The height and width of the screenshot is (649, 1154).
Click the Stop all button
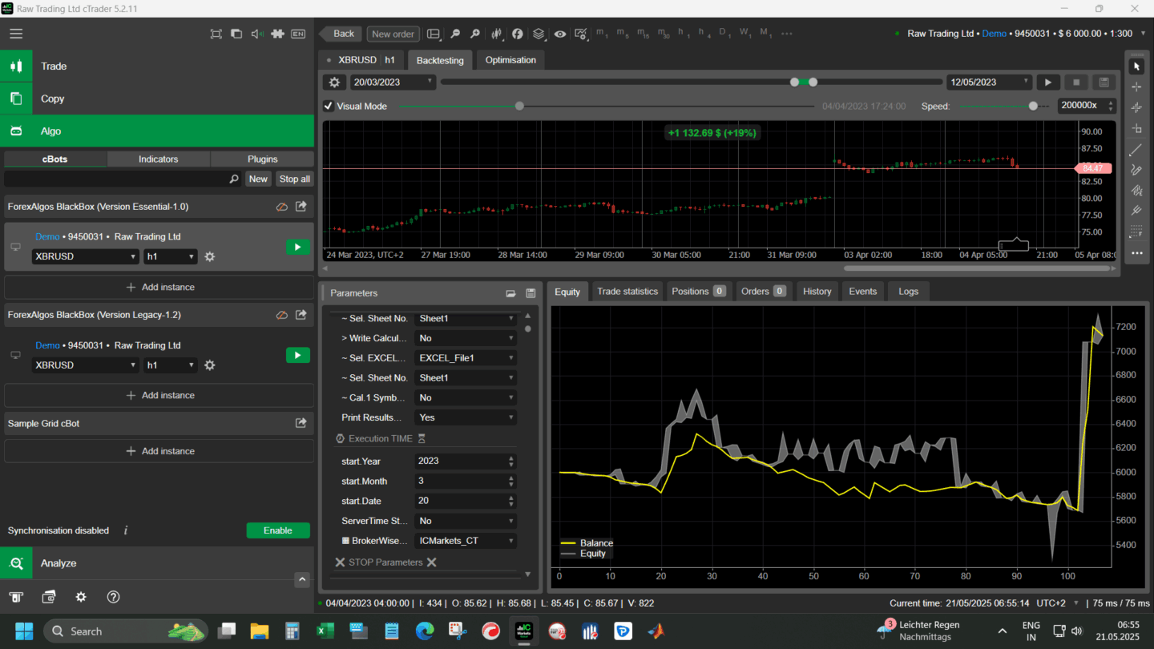pyautogui.click(x=294, y=179)
